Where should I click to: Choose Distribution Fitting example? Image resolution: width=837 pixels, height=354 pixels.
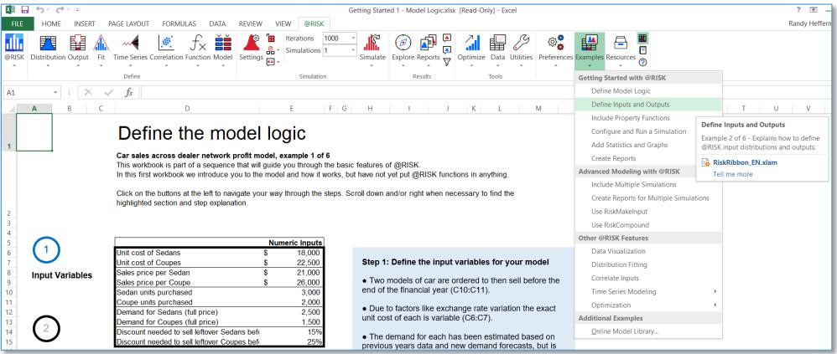click(x=647, y=264)
